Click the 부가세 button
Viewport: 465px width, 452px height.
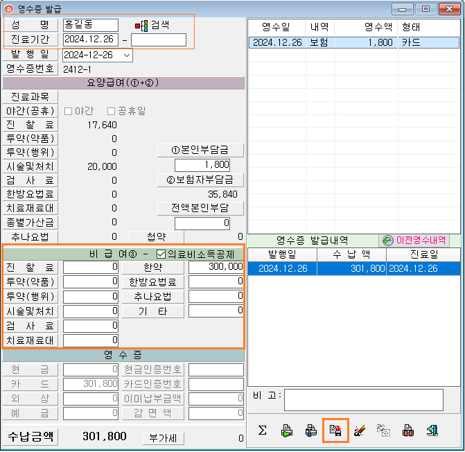tap(164, 437)
